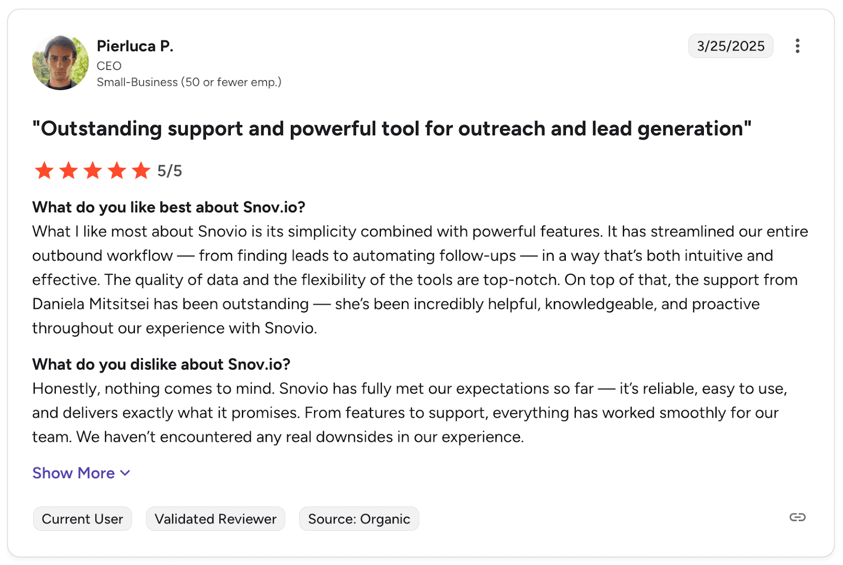Open the three-dot review options menu
Image resolution: width=843 pixels, height=565 pixels.
pos(798,46)
